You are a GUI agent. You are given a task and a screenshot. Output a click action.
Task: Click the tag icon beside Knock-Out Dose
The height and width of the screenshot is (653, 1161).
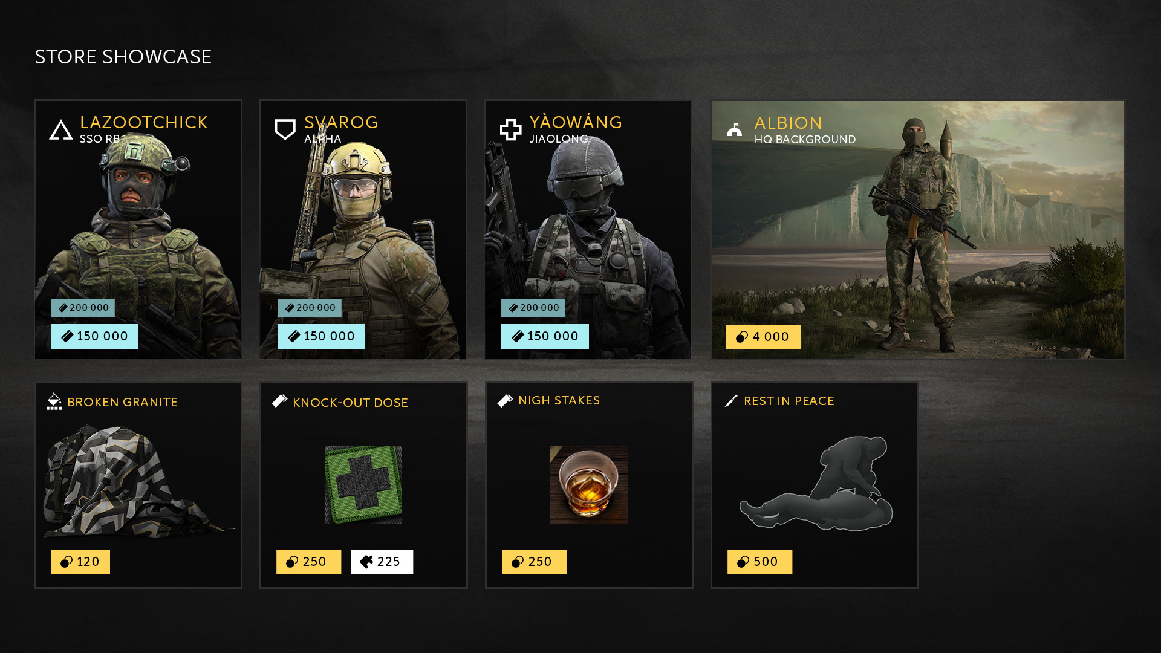279,401
